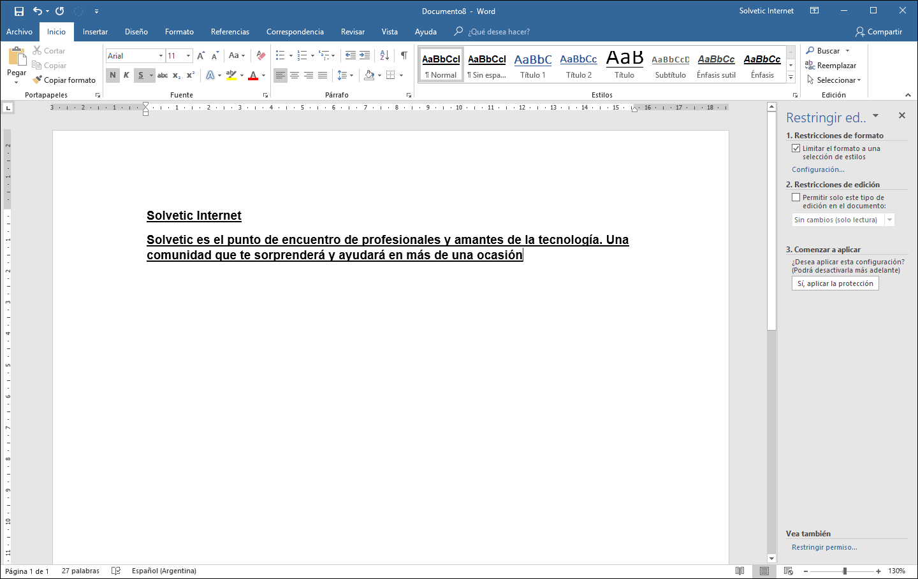Click 'Sí, aplicar la protección' button
The image size is (918, 579).
click(835, 283)
